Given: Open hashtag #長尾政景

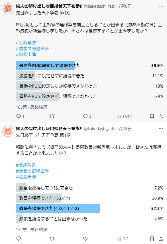Looking at the screenshot, I should tap(26, 165).
